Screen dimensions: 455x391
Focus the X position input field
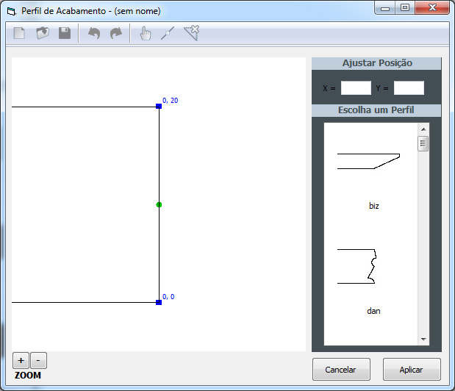(x=356, y=88)
